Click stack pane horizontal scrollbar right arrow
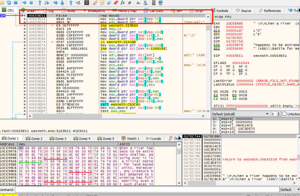Viewport: 300px width, 196px height. coord(294,183)
